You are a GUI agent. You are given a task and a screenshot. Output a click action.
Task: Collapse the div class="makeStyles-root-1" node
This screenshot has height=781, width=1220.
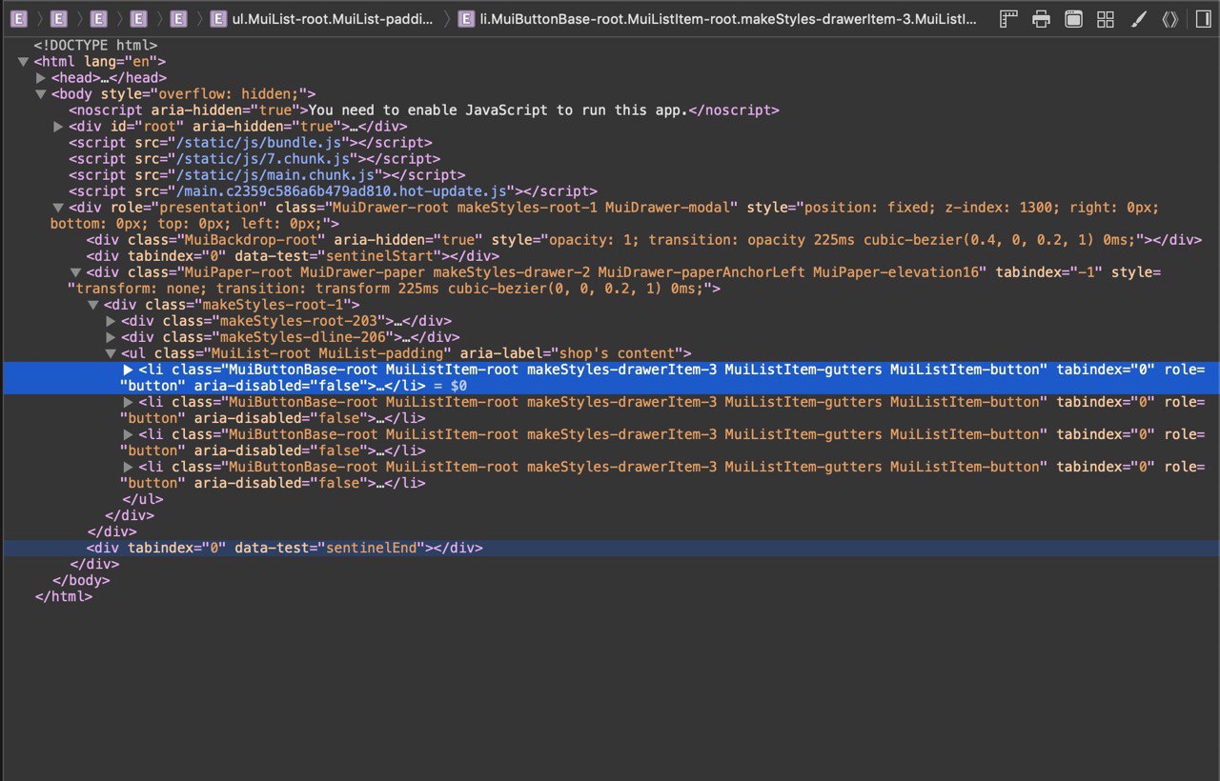tap(93, 305)
